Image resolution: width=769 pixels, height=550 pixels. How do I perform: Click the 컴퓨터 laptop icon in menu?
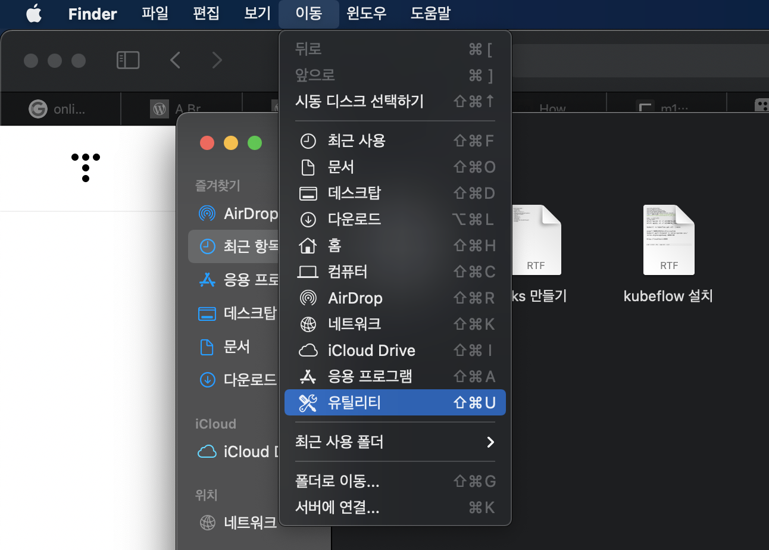[308, 272]
